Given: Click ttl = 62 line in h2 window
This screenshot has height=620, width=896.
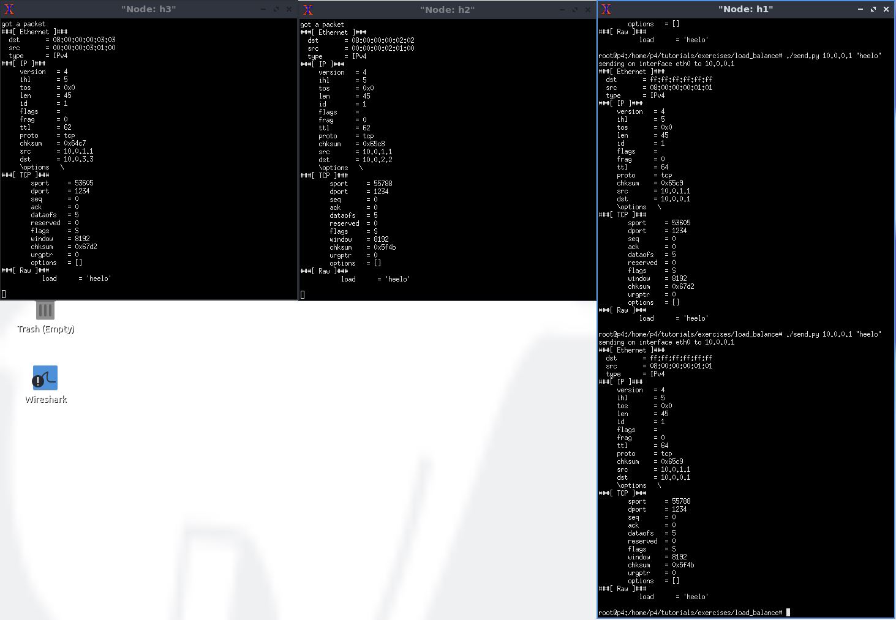Looking at the screenshot, I should click(x=344, y=128).
